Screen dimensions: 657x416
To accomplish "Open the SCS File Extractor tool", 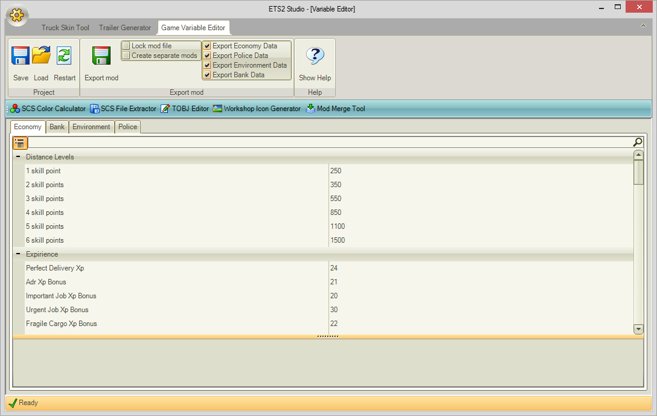I will [x=123, y=109].
